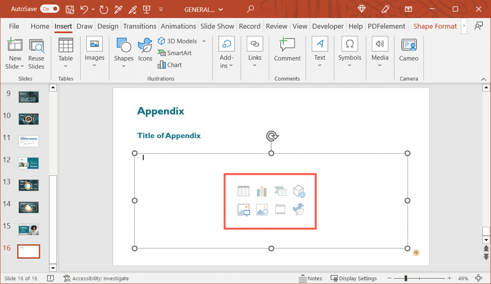
Task: Select slide 15 thumbnail
Action: tap(28, 229)
